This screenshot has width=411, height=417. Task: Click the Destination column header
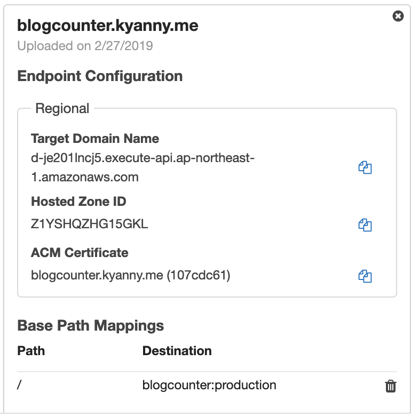click(x=177, y=351)
